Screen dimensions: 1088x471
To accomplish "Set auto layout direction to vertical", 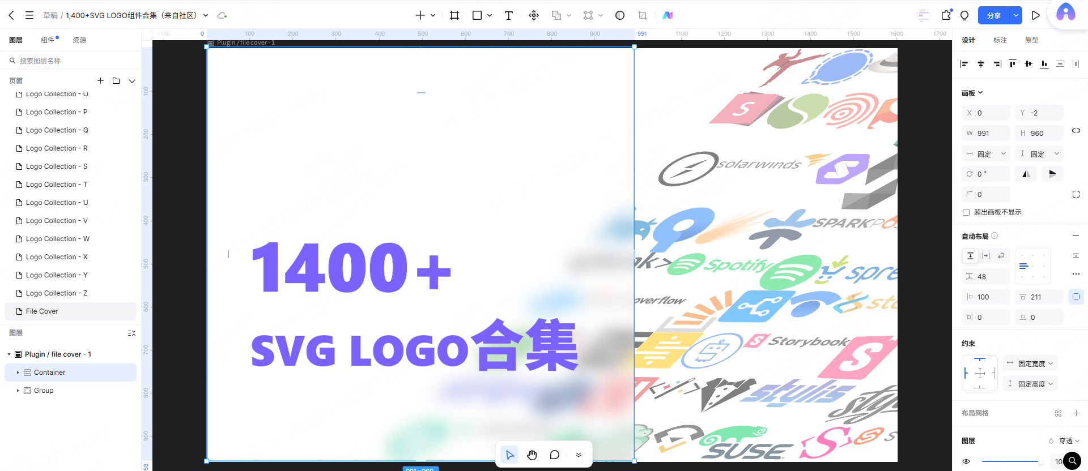I will tap(970, 256).
